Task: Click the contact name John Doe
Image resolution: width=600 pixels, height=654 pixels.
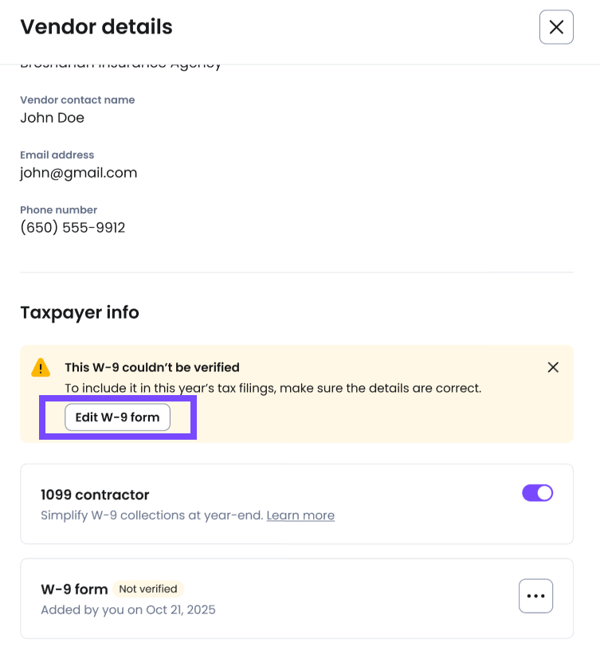Action: click(x=52, y=118)
